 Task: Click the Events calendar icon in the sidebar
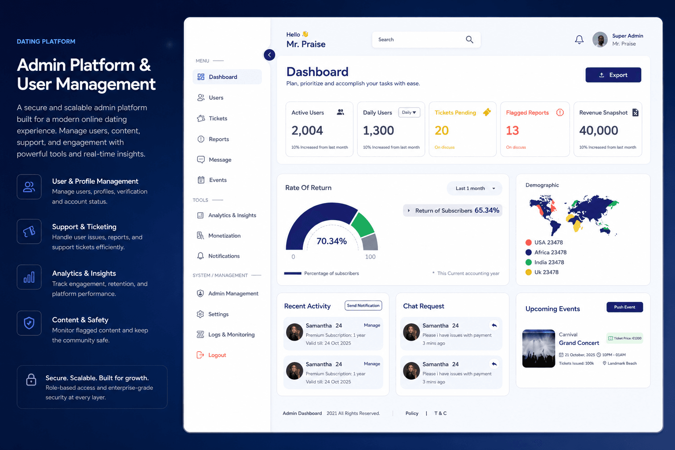[201, 180]
